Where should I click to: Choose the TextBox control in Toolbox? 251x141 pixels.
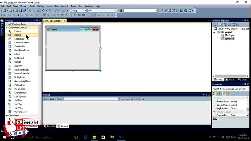point(22,100)
